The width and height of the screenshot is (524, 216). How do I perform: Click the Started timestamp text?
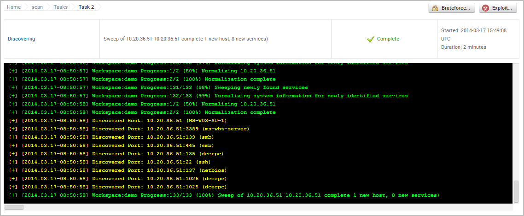point(474,30)
